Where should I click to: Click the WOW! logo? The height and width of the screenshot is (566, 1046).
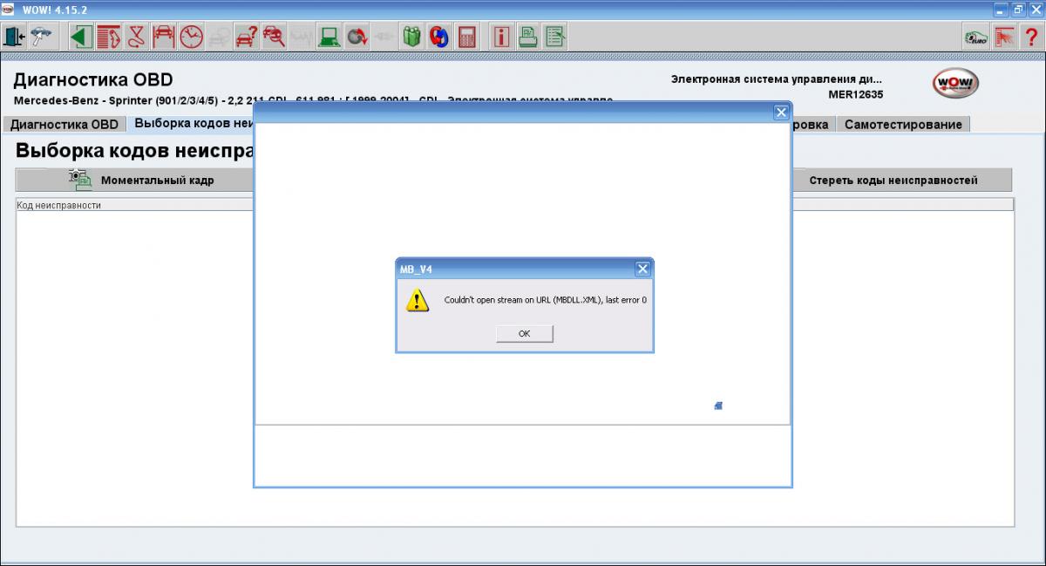pos(955,84)
